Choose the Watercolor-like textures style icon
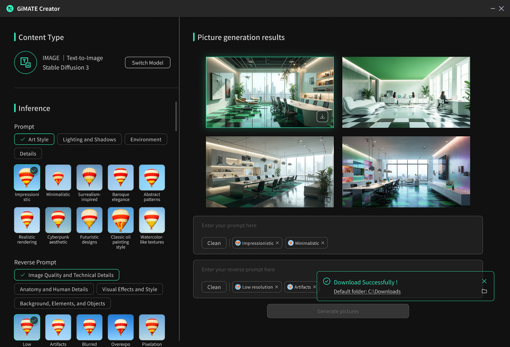Image resolution: width=510 pixels, height=347 pixels. (x=152, y=220)
